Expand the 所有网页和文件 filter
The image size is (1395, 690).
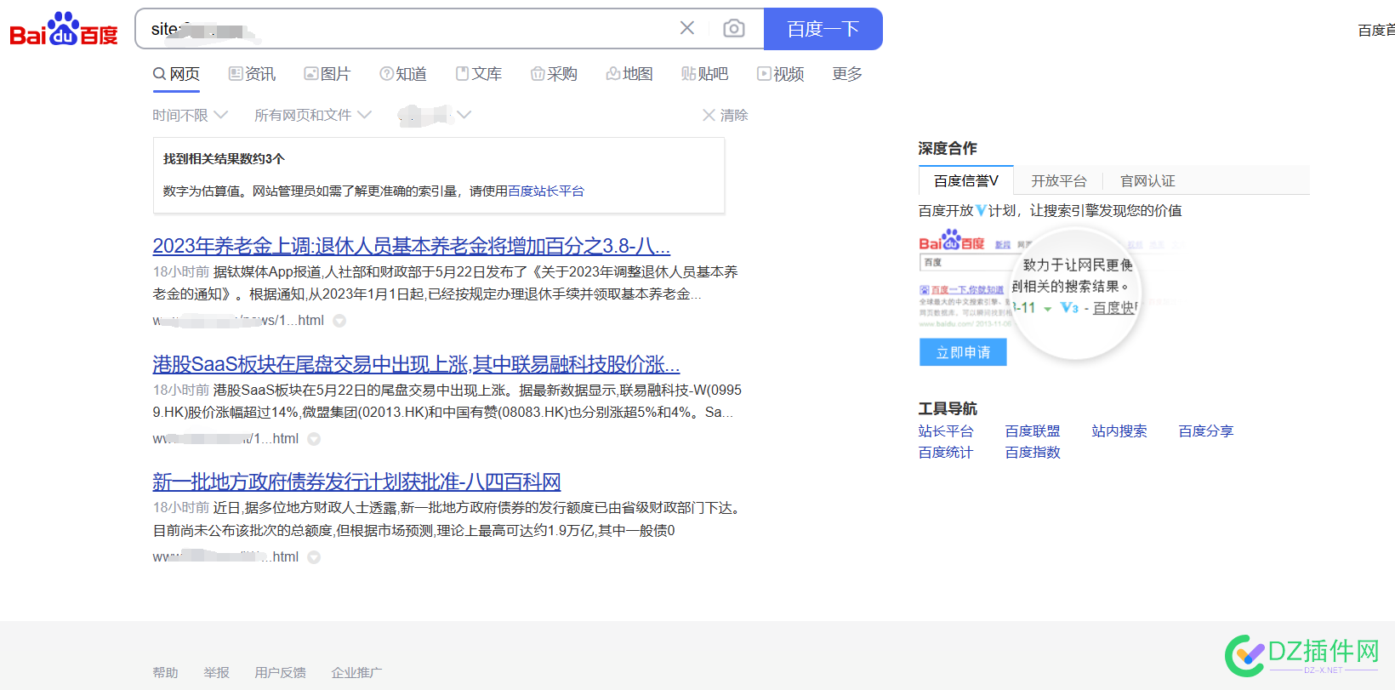[x=313, y=115]
